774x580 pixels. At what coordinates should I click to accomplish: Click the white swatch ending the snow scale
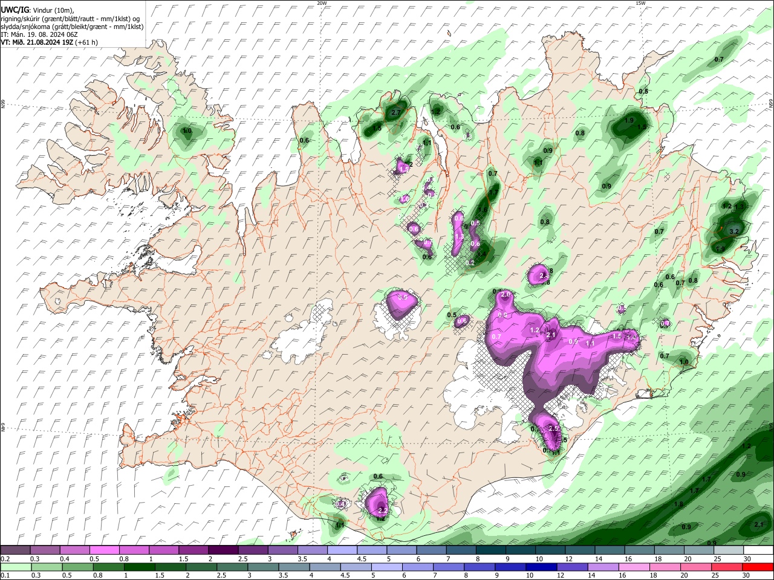(758, 550)
